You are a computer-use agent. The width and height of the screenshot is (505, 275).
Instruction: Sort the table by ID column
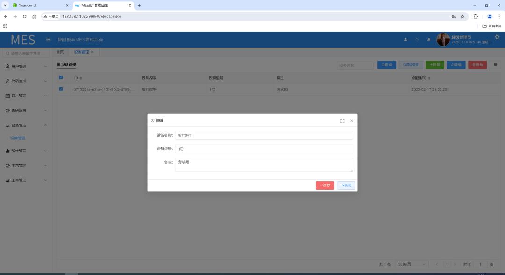81,78
